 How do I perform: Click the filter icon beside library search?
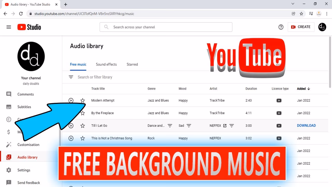click(x=71, y=77)
